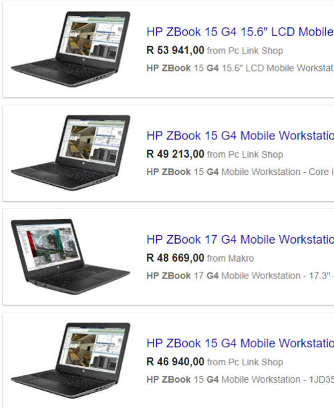Select the R 46 940,00 price text
Screen dimensions: 334x408
(x=175, y=362)
